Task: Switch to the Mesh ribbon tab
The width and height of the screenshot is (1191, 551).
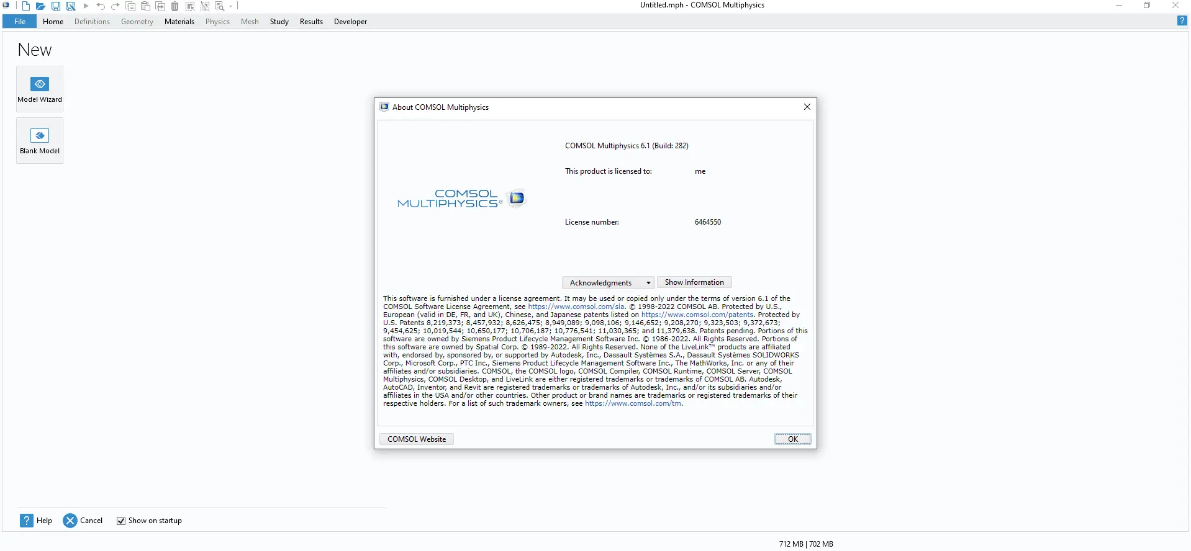Action: [250, 22]
